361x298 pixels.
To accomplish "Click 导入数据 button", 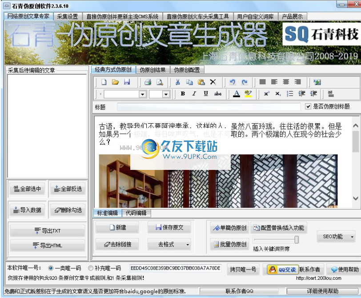I will tap(27, 210).
